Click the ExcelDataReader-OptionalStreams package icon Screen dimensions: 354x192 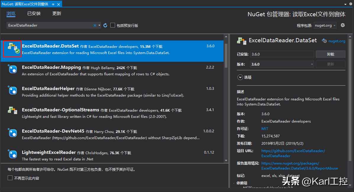(x=13, y=110)
